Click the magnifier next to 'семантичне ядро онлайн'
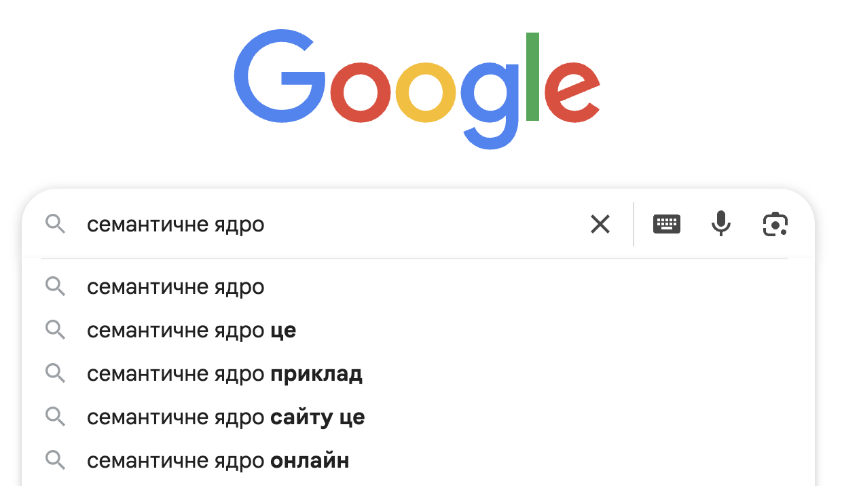Screen dimensions: 842x486 point(56,460)
